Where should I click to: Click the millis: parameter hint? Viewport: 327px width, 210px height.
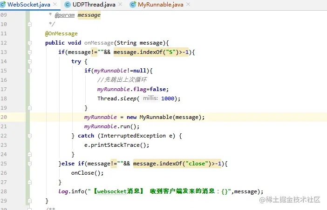(x=150, y=98)
